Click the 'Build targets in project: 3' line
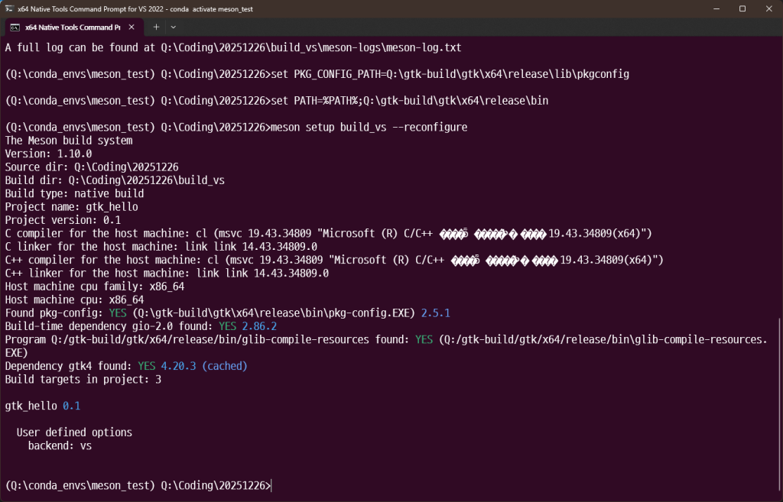The image size is (783, 502). pos(83,379)
